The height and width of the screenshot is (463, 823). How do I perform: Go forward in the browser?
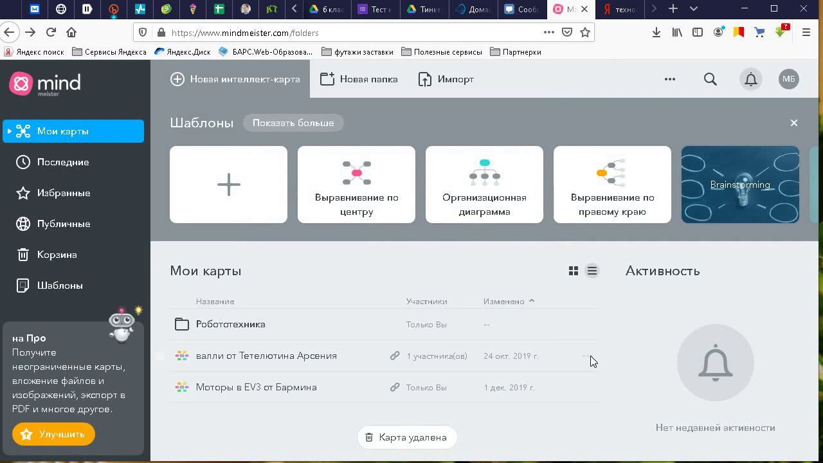coord(30,32)
